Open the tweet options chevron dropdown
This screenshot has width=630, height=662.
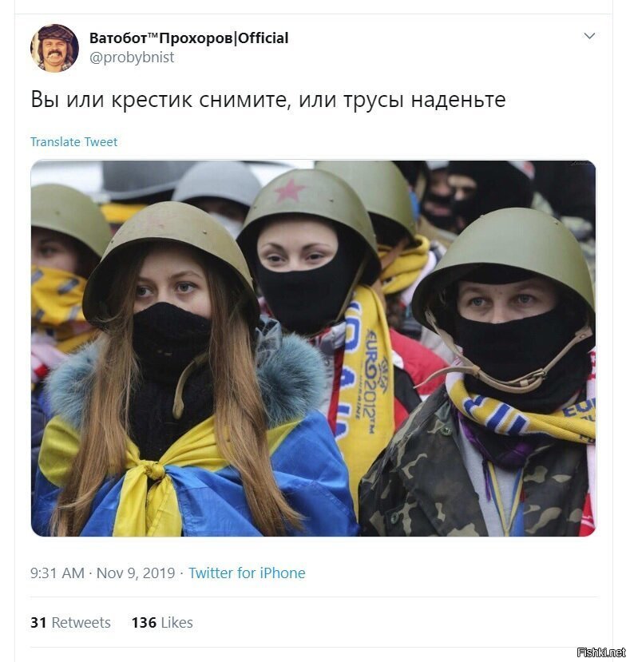(589, 36)
